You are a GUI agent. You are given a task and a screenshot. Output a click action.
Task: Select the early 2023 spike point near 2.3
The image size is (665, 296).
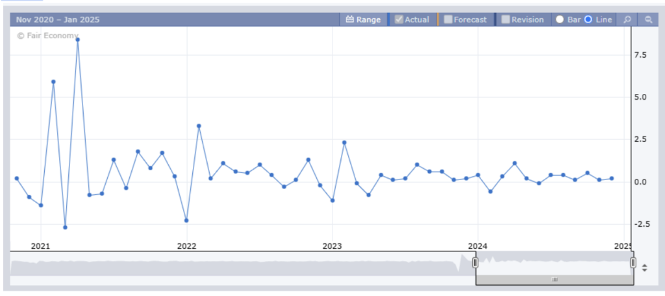coord(344,142)
